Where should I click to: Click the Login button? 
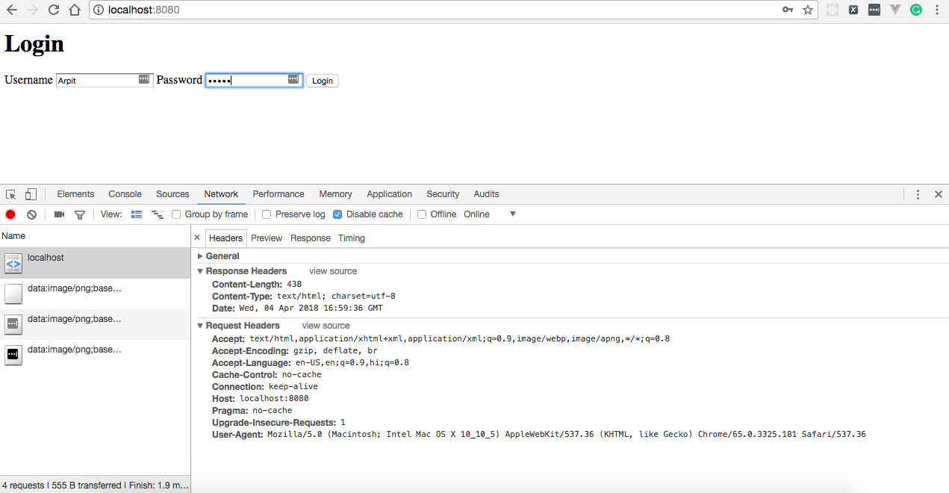[x=323, y=81]
